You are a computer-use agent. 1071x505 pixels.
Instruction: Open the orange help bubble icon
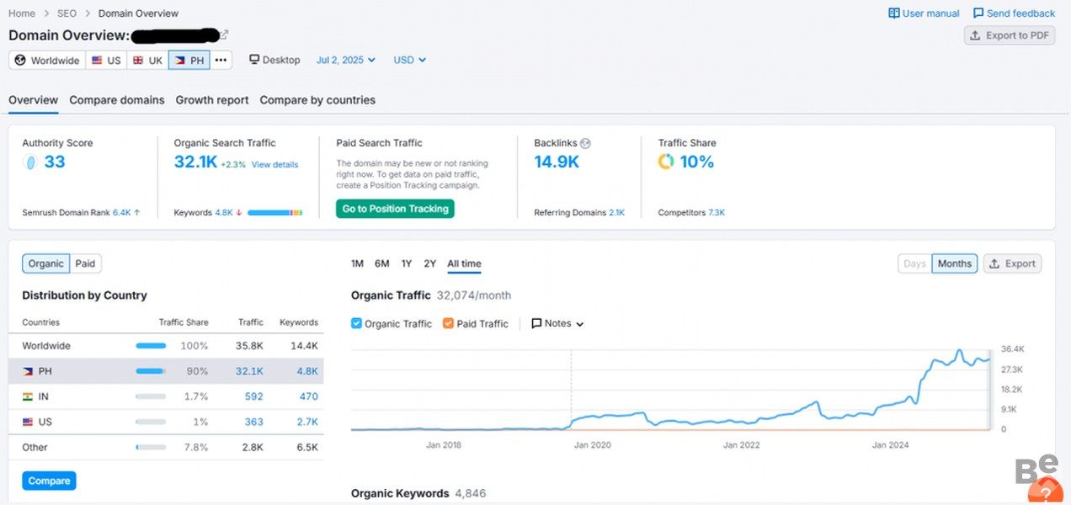coord(1045,492)
